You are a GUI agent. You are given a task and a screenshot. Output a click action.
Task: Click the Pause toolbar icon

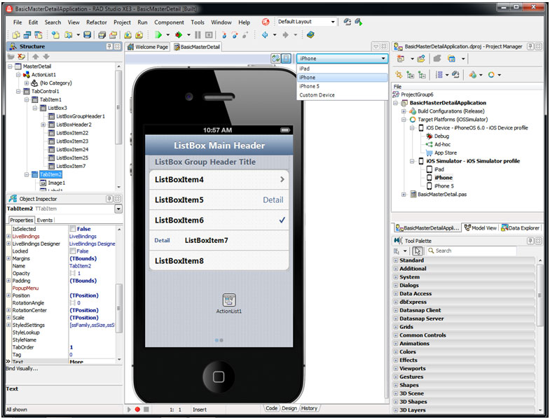coord(198,35)
